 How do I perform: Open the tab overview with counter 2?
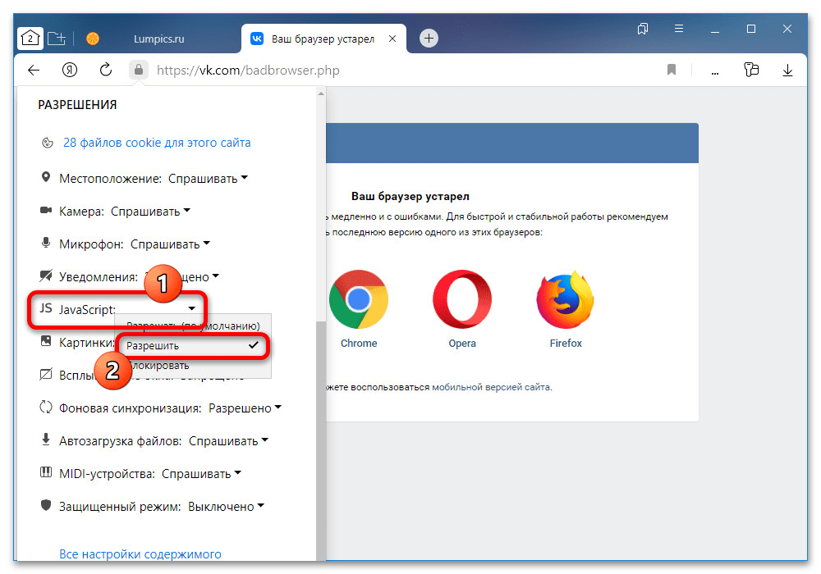[30, 39]
